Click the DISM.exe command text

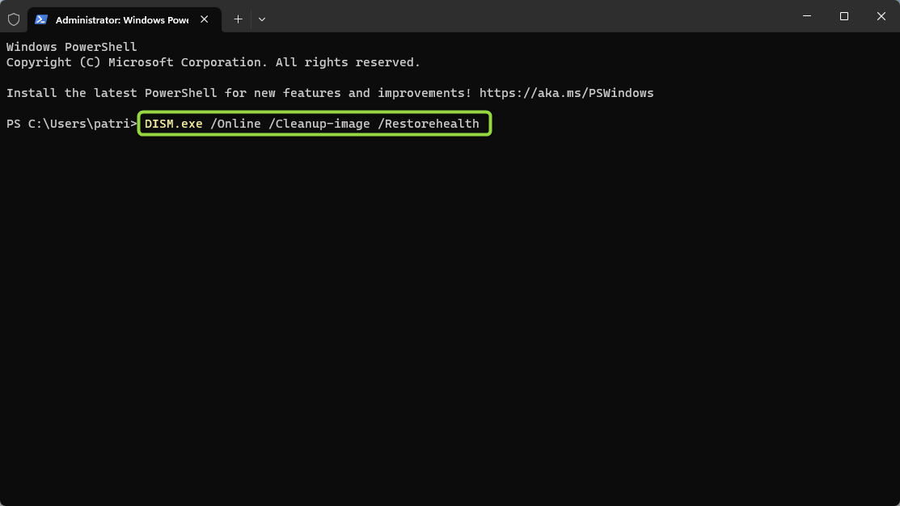[x=173, y=124]
